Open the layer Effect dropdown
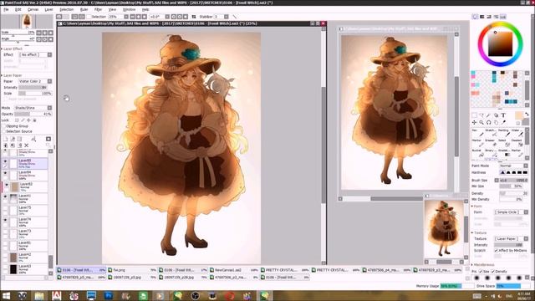This screenshot has height=301, width=535. 35,54
